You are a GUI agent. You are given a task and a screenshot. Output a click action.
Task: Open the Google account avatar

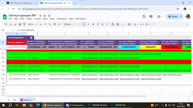(x=188, y=16)
